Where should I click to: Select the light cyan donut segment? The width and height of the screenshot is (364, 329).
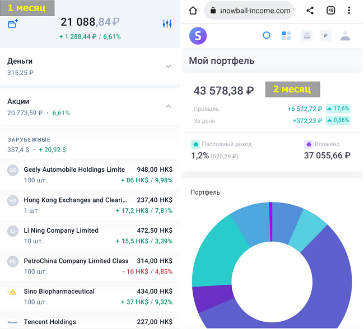309,230
